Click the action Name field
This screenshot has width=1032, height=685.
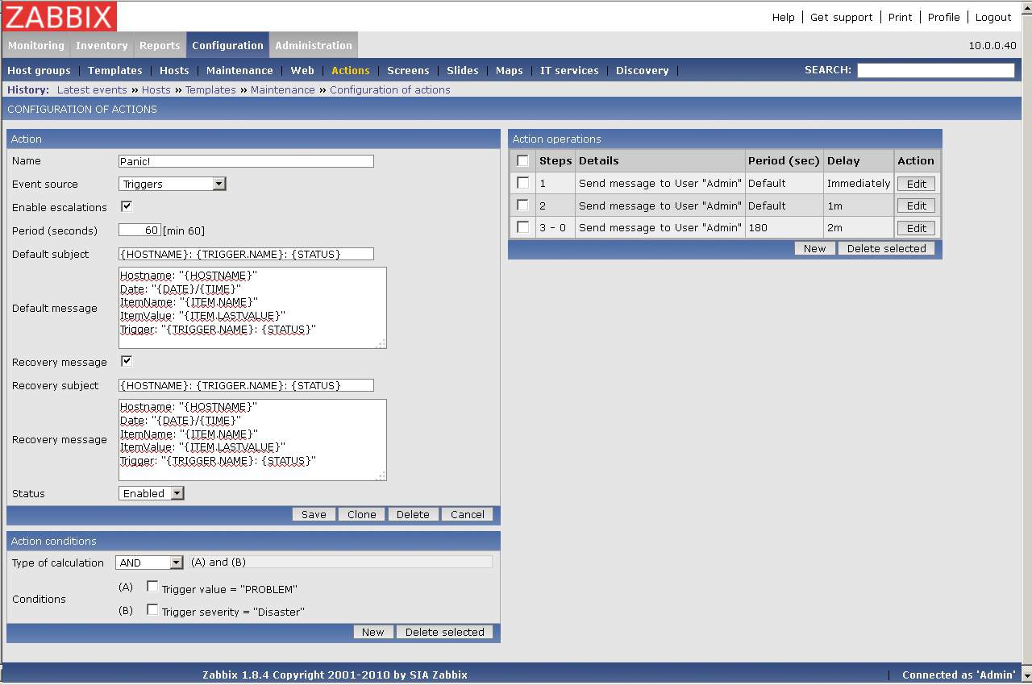(246, 161)
